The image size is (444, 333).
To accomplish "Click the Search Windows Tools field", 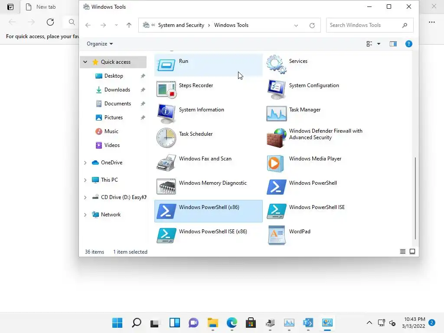I will (x=369, y=25).
